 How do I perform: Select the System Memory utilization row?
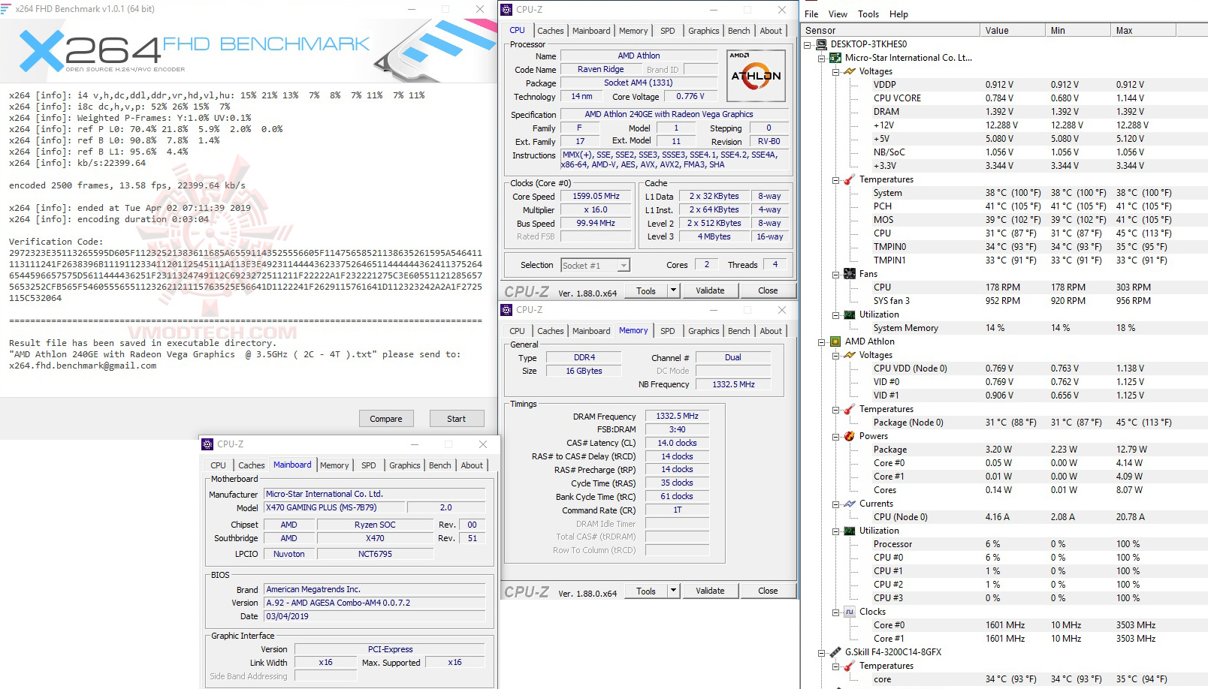[x=1004, y=328]
